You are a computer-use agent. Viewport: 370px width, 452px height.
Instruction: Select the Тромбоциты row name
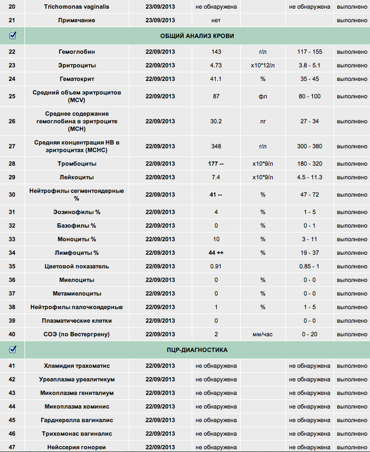(x=77, y=164)
